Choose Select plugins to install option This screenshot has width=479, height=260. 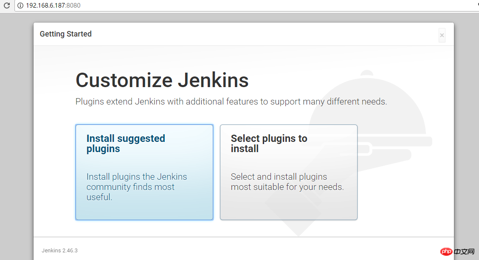pyautogui.click(x=288, y=172)
